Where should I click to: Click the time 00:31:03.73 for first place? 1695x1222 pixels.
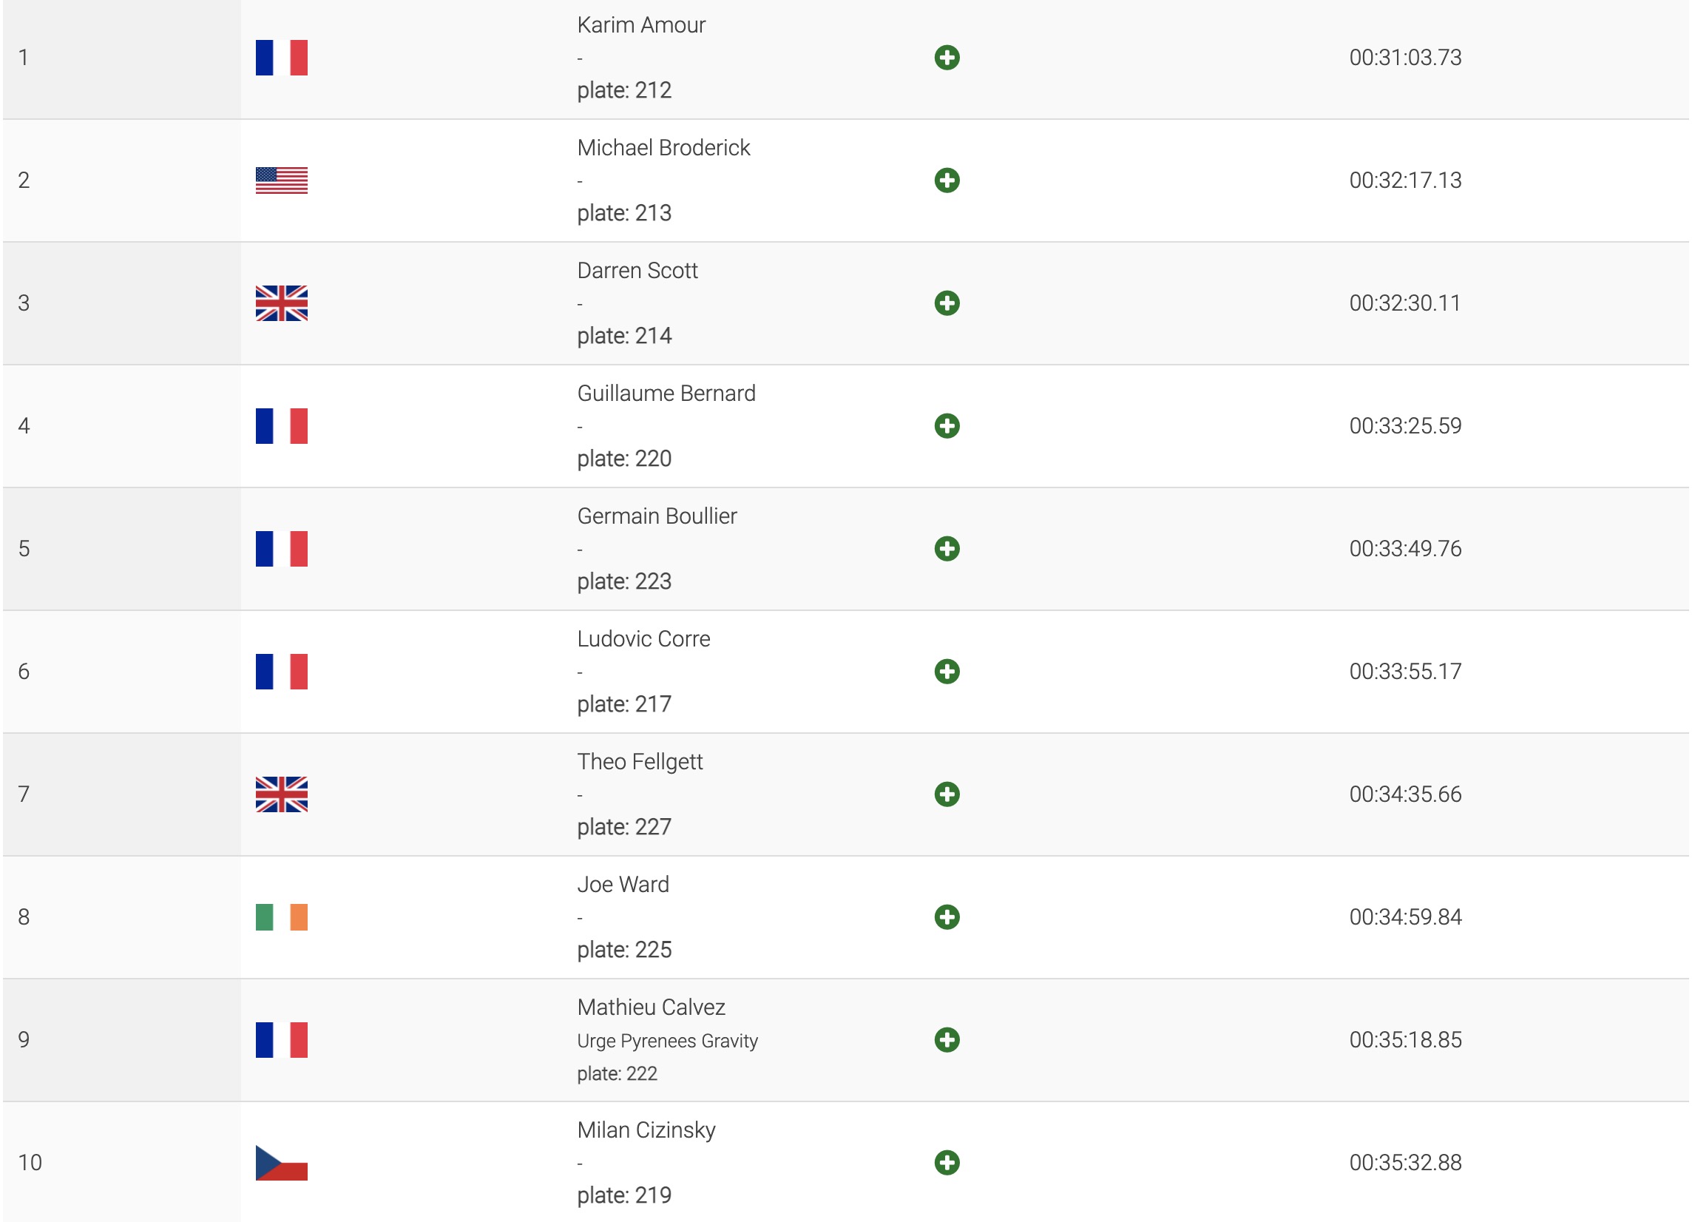pos(1405,58)
